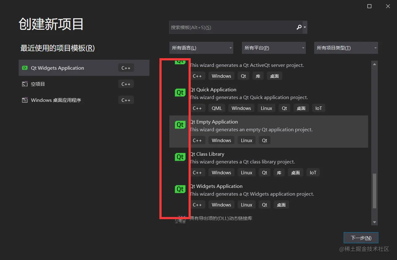Click the IoT tag under Qt Class Library
The height and width of the screenshot is (260, 397).
(x=313, y=172)
